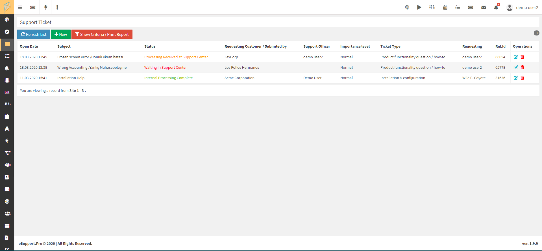Click the four-square grid icon in the sidebar

click(7, 226)
